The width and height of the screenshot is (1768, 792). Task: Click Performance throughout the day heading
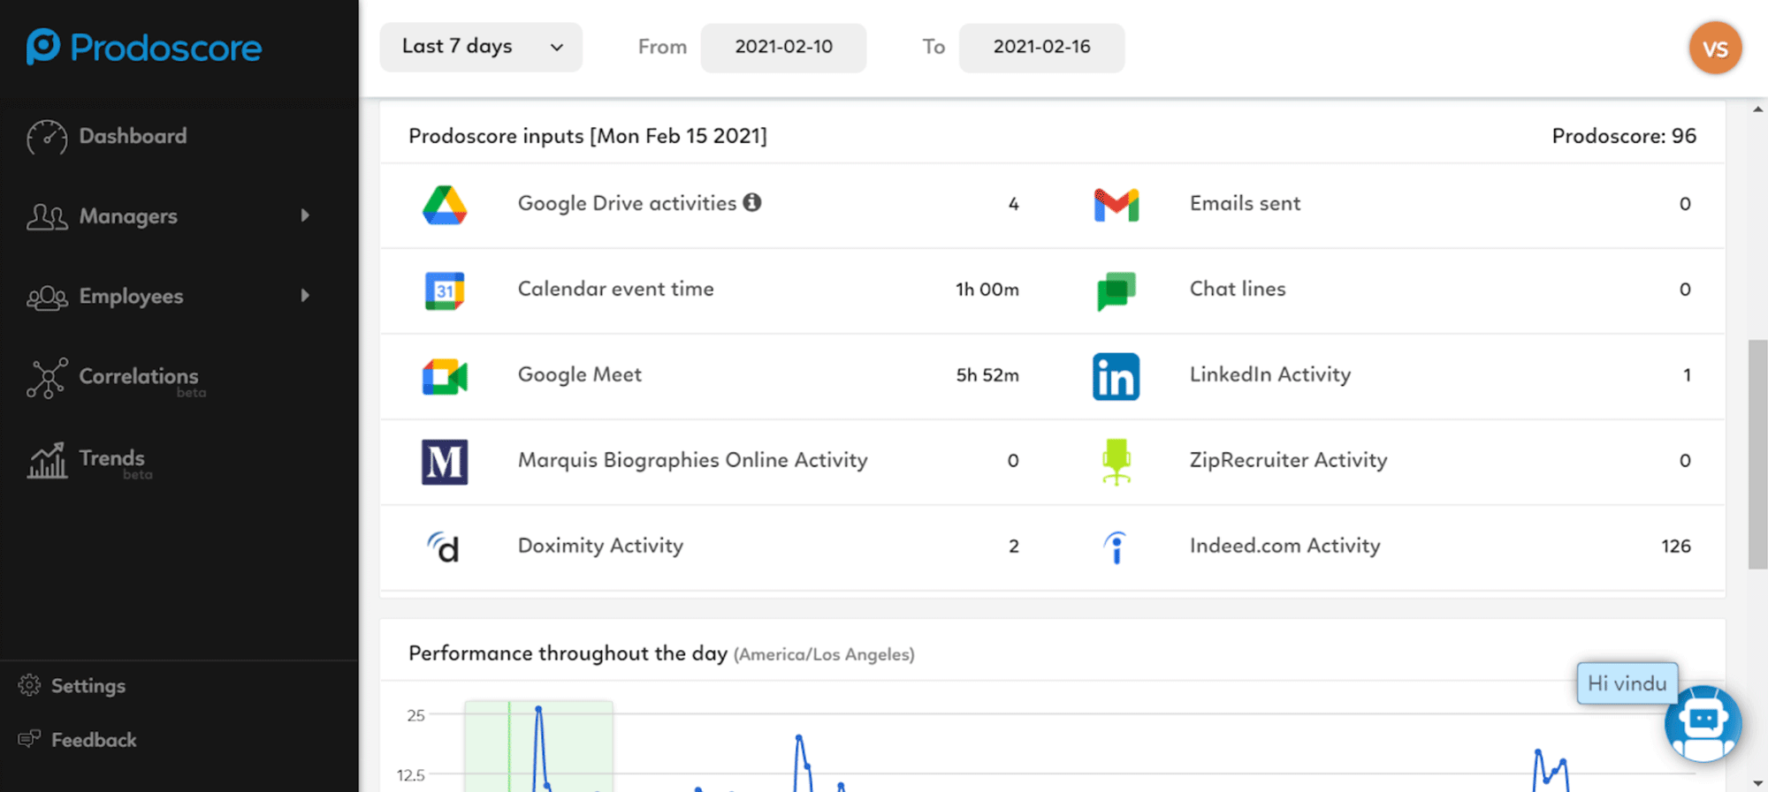click(568, 653)
